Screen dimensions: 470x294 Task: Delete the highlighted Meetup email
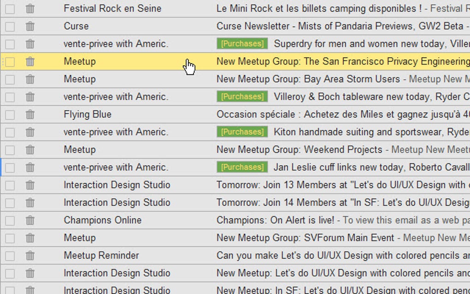coord(30,61)
